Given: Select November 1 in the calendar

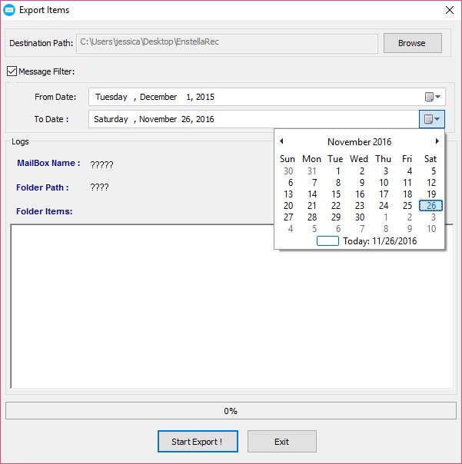Looking at the screenshot, I should [x=337, y=171].
